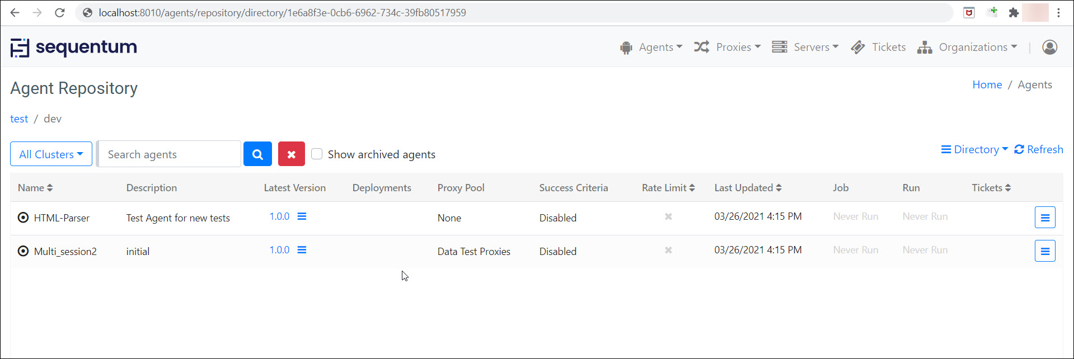Refresh the agent list

[1039, 149]
